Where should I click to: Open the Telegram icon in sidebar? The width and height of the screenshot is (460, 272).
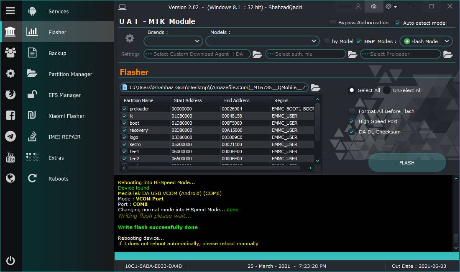pos(10,136)
